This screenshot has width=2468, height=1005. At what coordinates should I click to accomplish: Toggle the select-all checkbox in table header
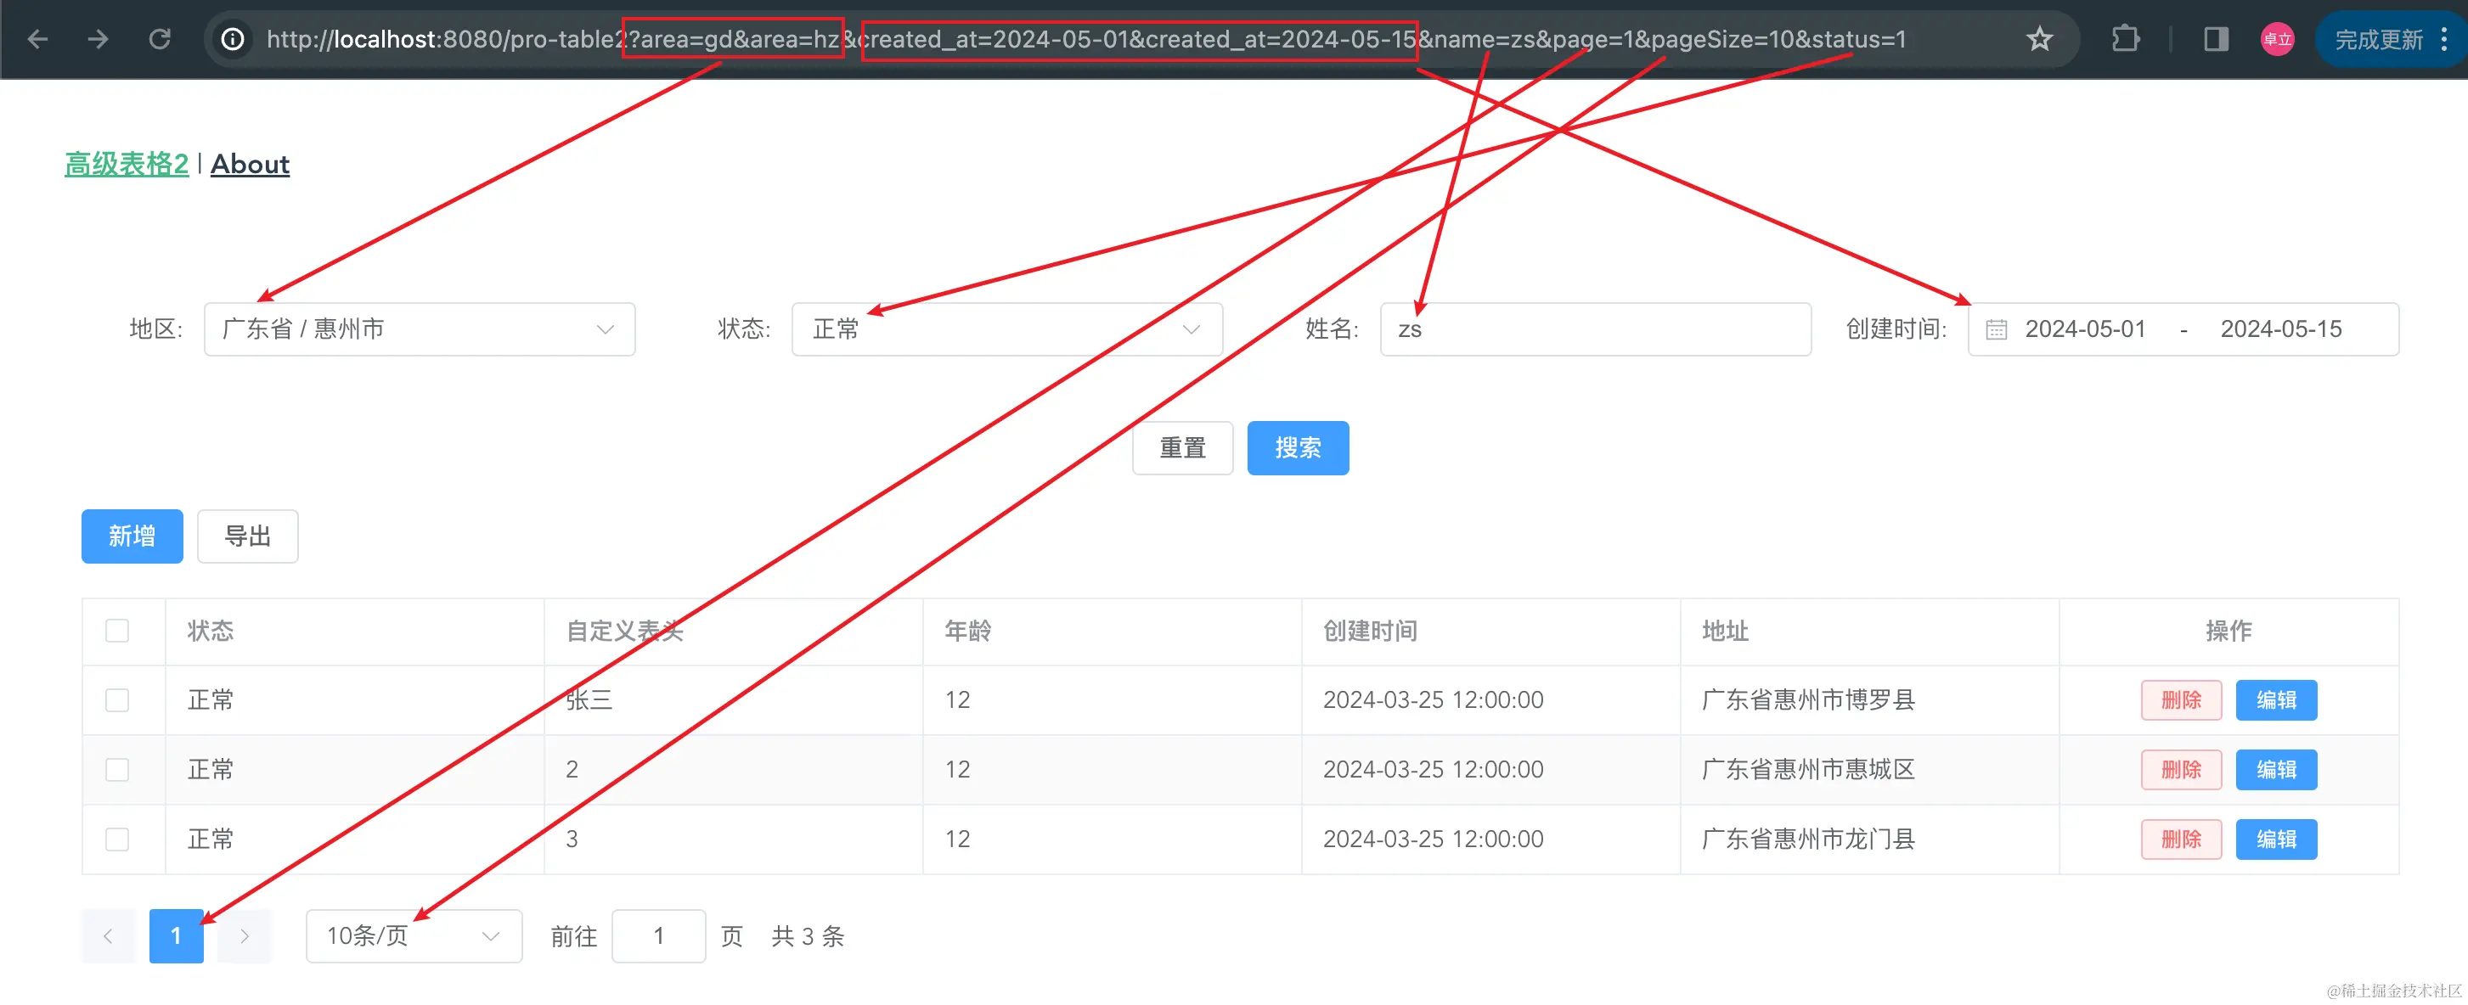pyautogui.click(x=117, y=631)
